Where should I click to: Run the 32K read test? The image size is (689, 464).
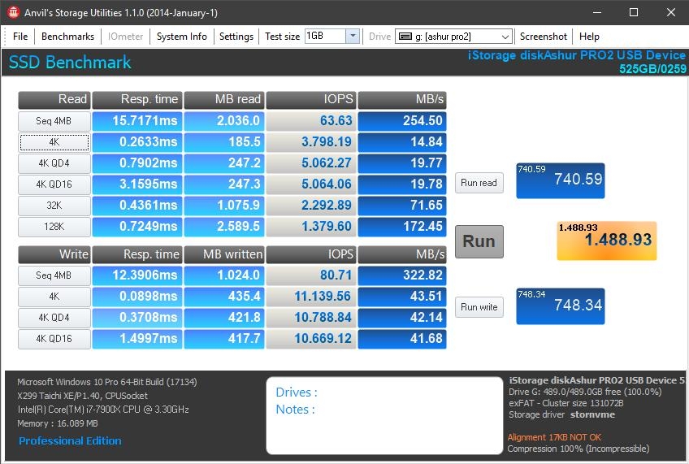54,206
